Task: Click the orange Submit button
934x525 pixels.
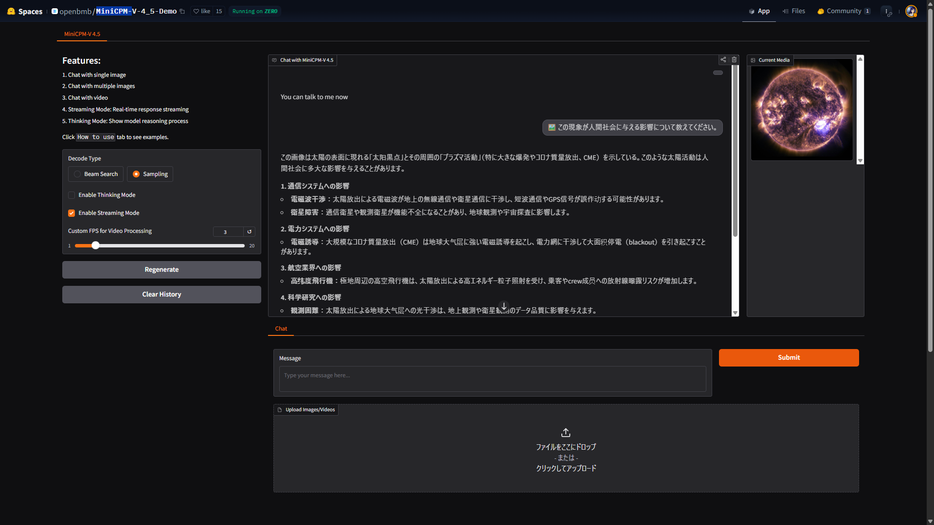Action: pyautogui.click(x=789, y=357)
